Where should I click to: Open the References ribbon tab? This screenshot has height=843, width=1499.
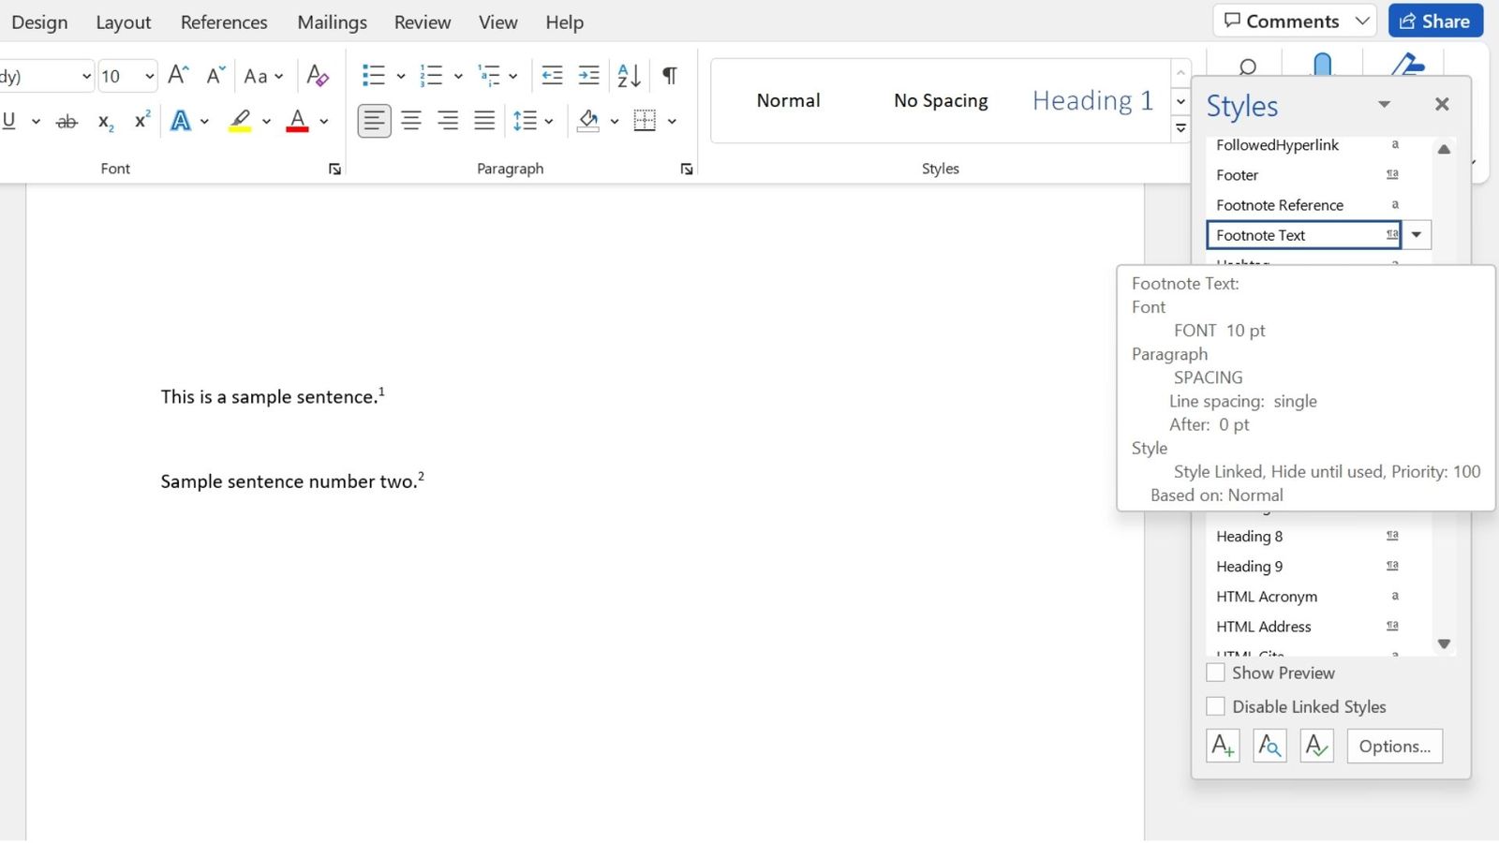click(x=224, y=22)
